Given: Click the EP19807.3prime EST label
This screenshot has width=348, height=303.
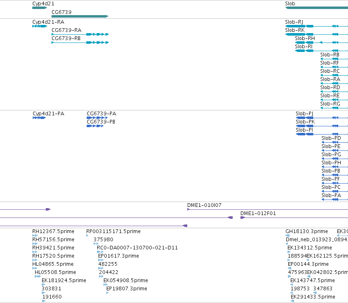Looking at the screenshot, I should click(x=127, y=289).
